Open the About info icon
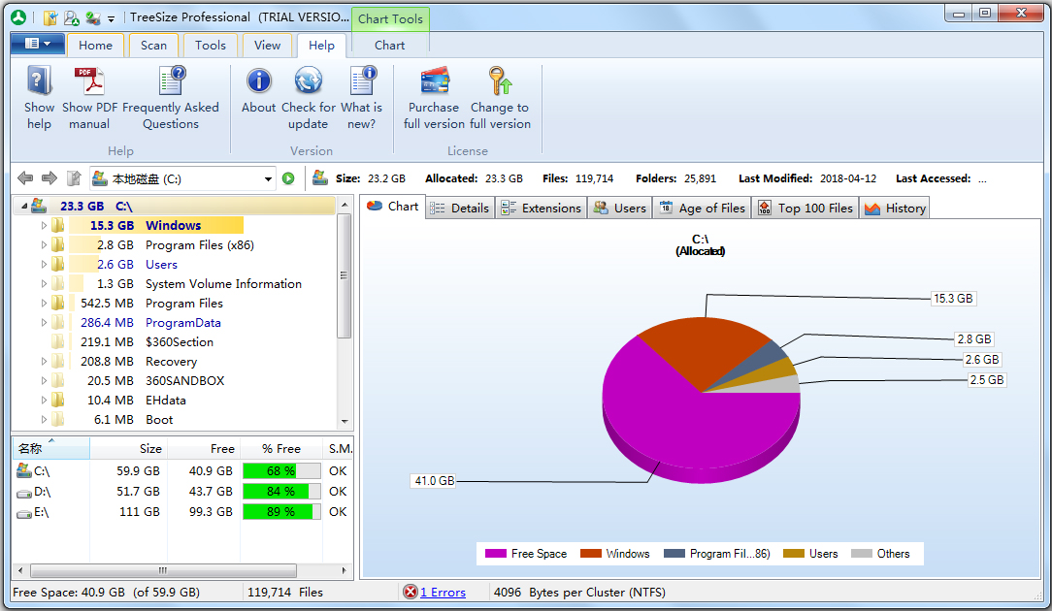 pyautogui.click(x=258, y=80)
